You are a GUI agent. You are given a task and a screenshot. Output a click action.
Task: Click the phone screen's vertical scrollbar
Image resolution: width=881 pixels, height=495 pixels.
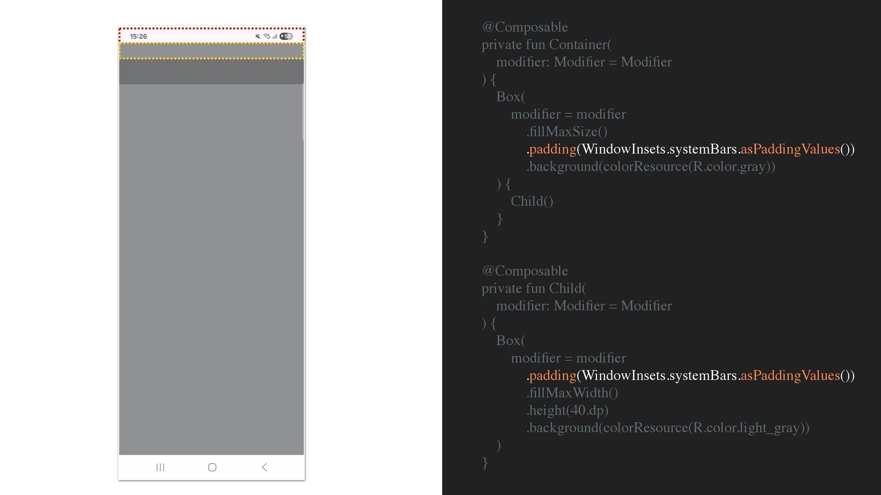(x=303, y=112)
